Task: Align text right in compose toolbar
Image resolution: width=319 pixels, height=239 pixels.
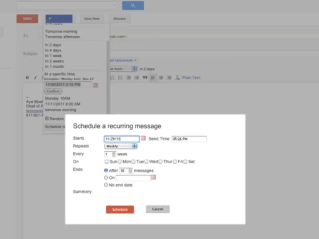Action: [x=169, y=78]
